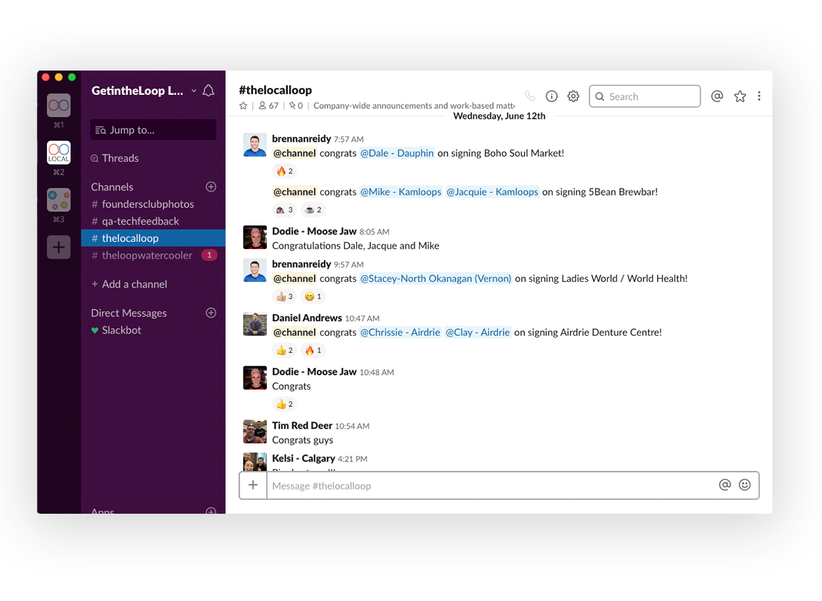
Task: Start new direct message with plus icon
Action: (211, 313)
